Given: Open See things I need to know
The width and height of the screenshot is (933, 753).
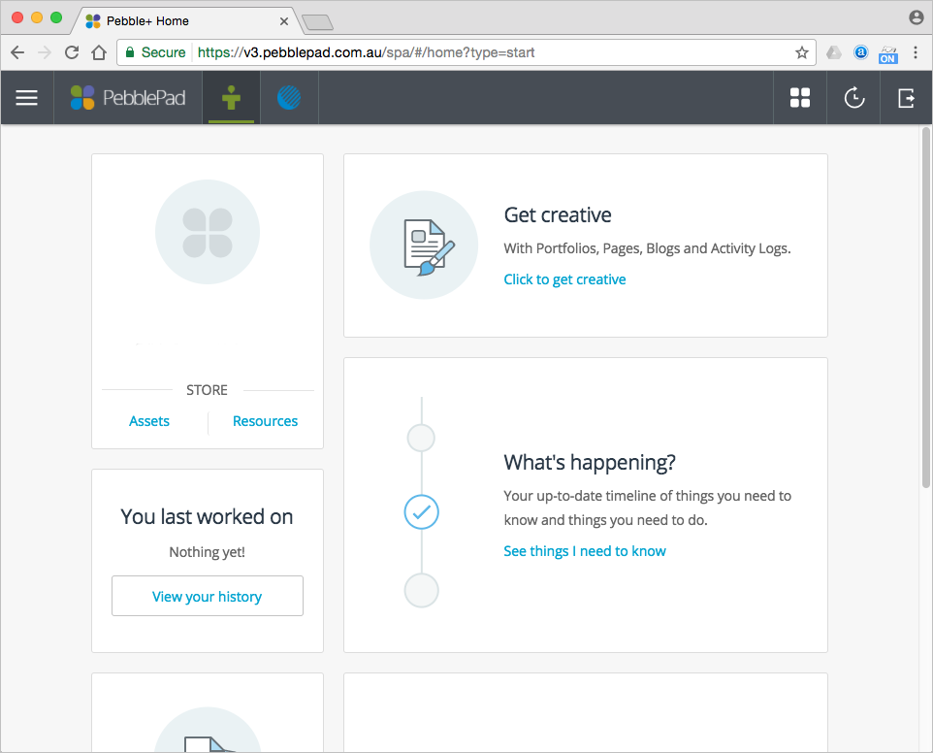Looking at the screenshot, I should click(584, 551).
